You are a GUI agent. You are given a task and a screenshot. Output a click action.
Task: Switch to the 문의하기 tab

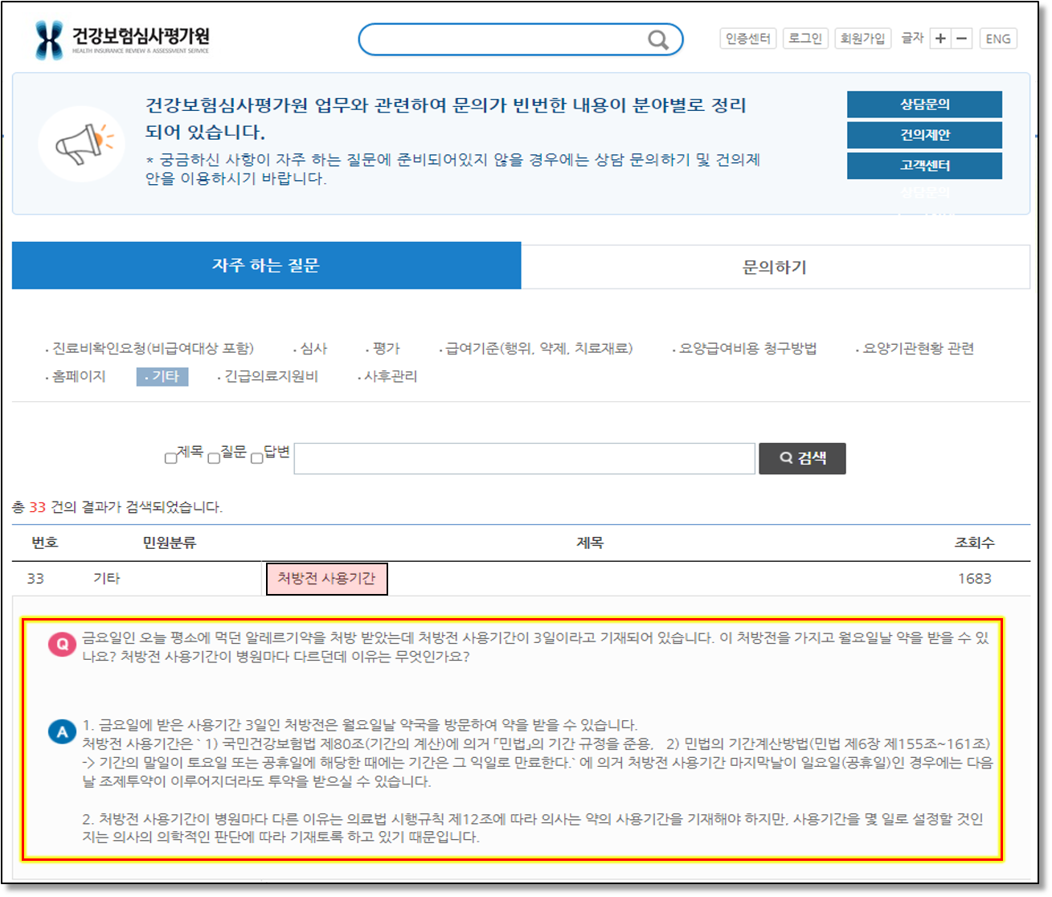click(775, 267)
